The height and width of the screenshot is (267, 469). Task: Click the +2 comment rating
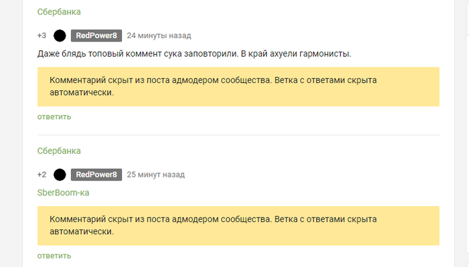click(42, 175)
